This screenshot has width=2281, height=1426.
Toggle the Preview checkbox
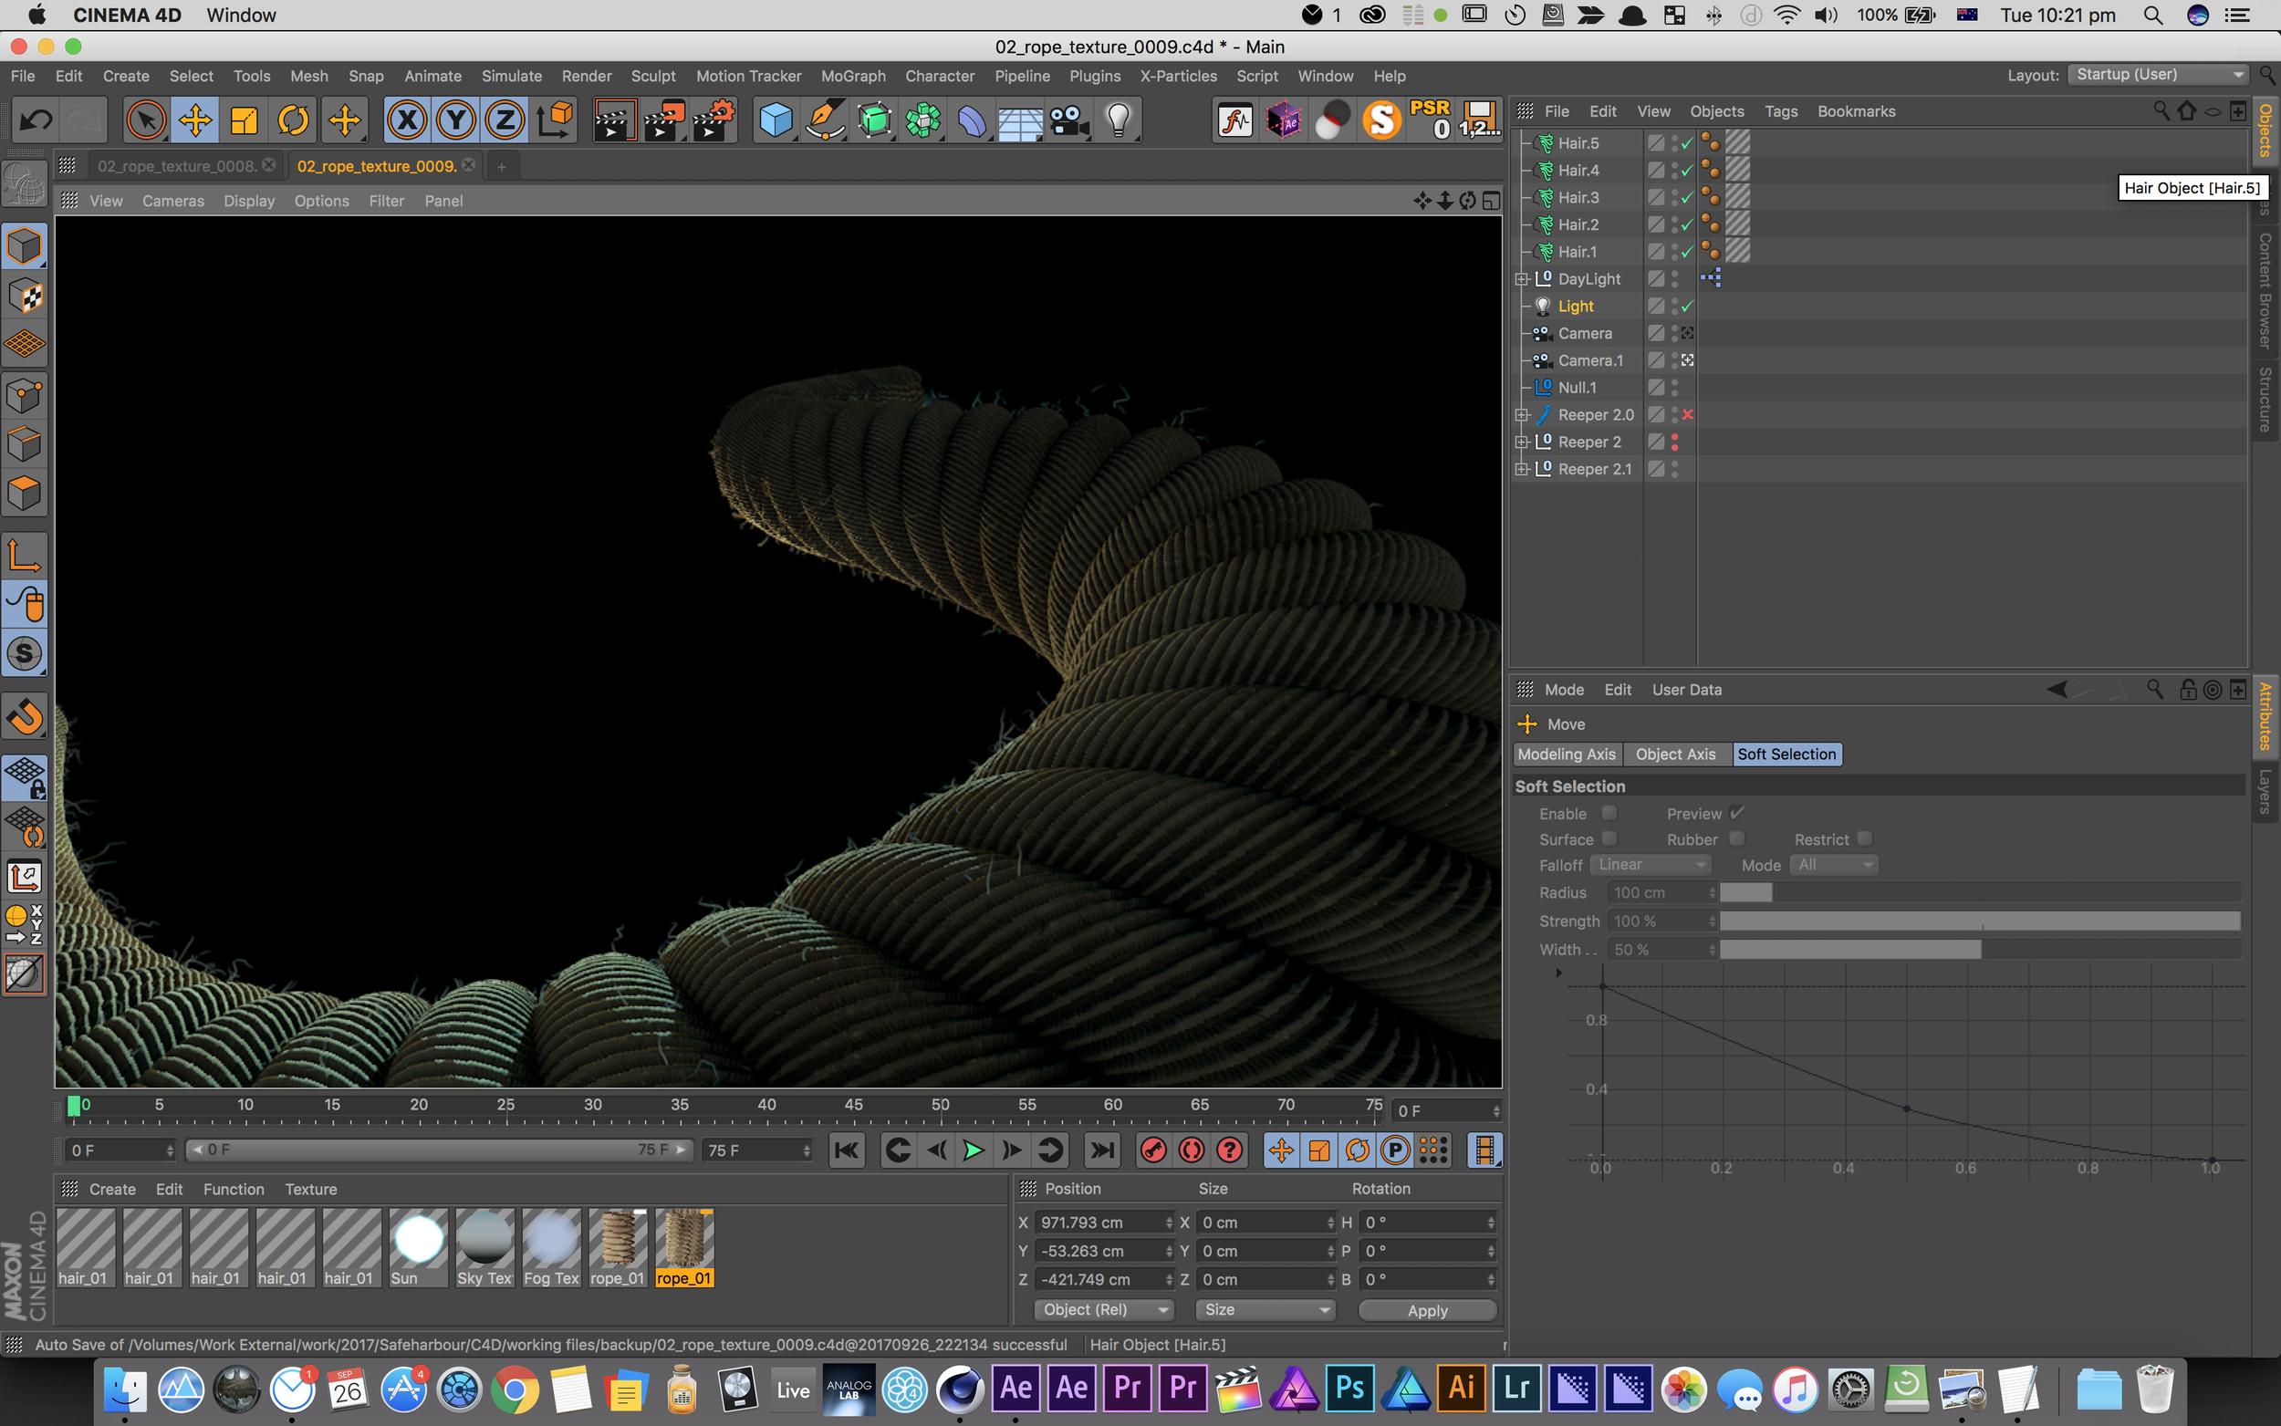(1737, 812)
